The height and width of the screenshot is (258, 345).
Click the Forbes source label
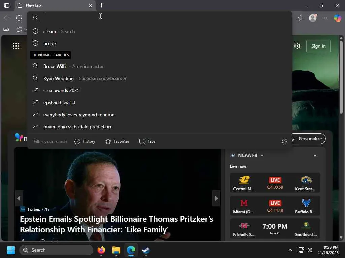34,209
